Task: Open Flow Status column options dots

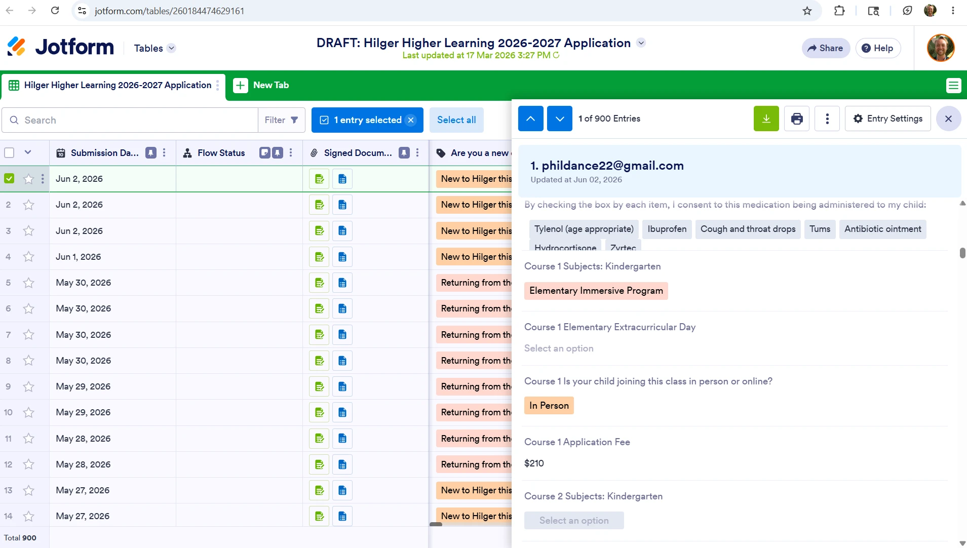Action: (x=291, y=153)
